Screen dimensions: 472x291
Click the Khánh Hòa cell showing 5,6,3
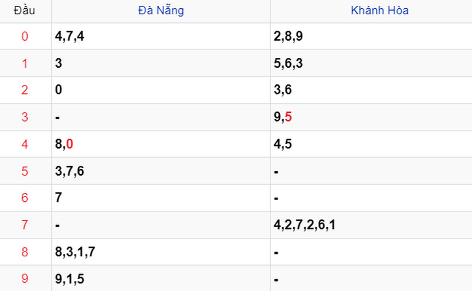tap(371, 63)
